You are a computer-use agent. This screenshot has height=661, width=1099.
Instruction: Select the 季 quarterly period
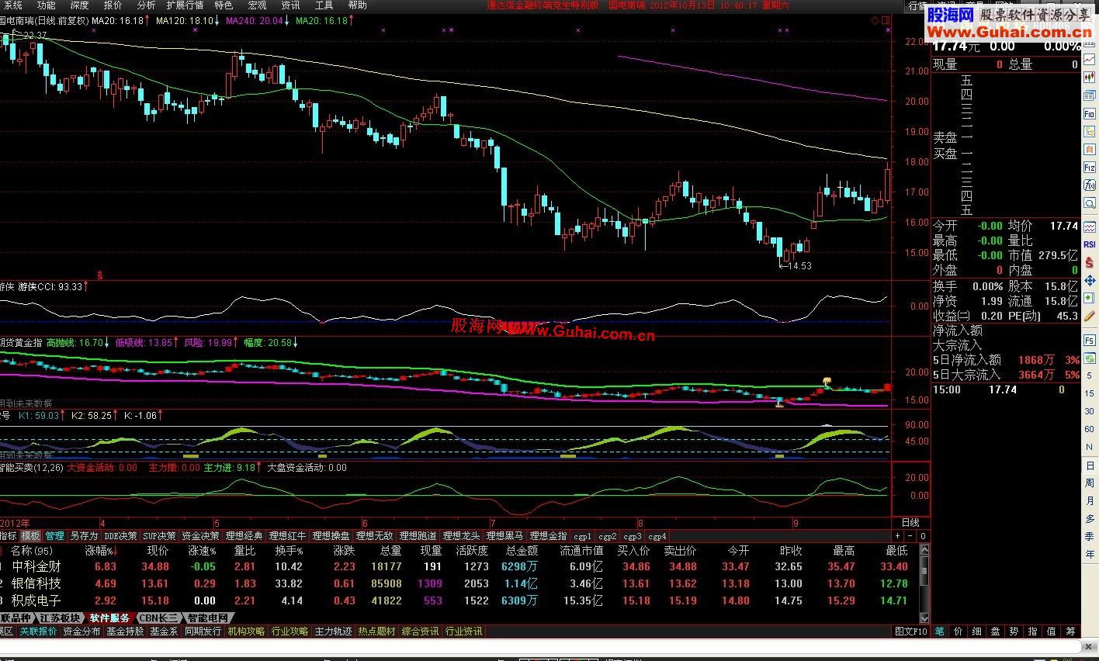1090,535
